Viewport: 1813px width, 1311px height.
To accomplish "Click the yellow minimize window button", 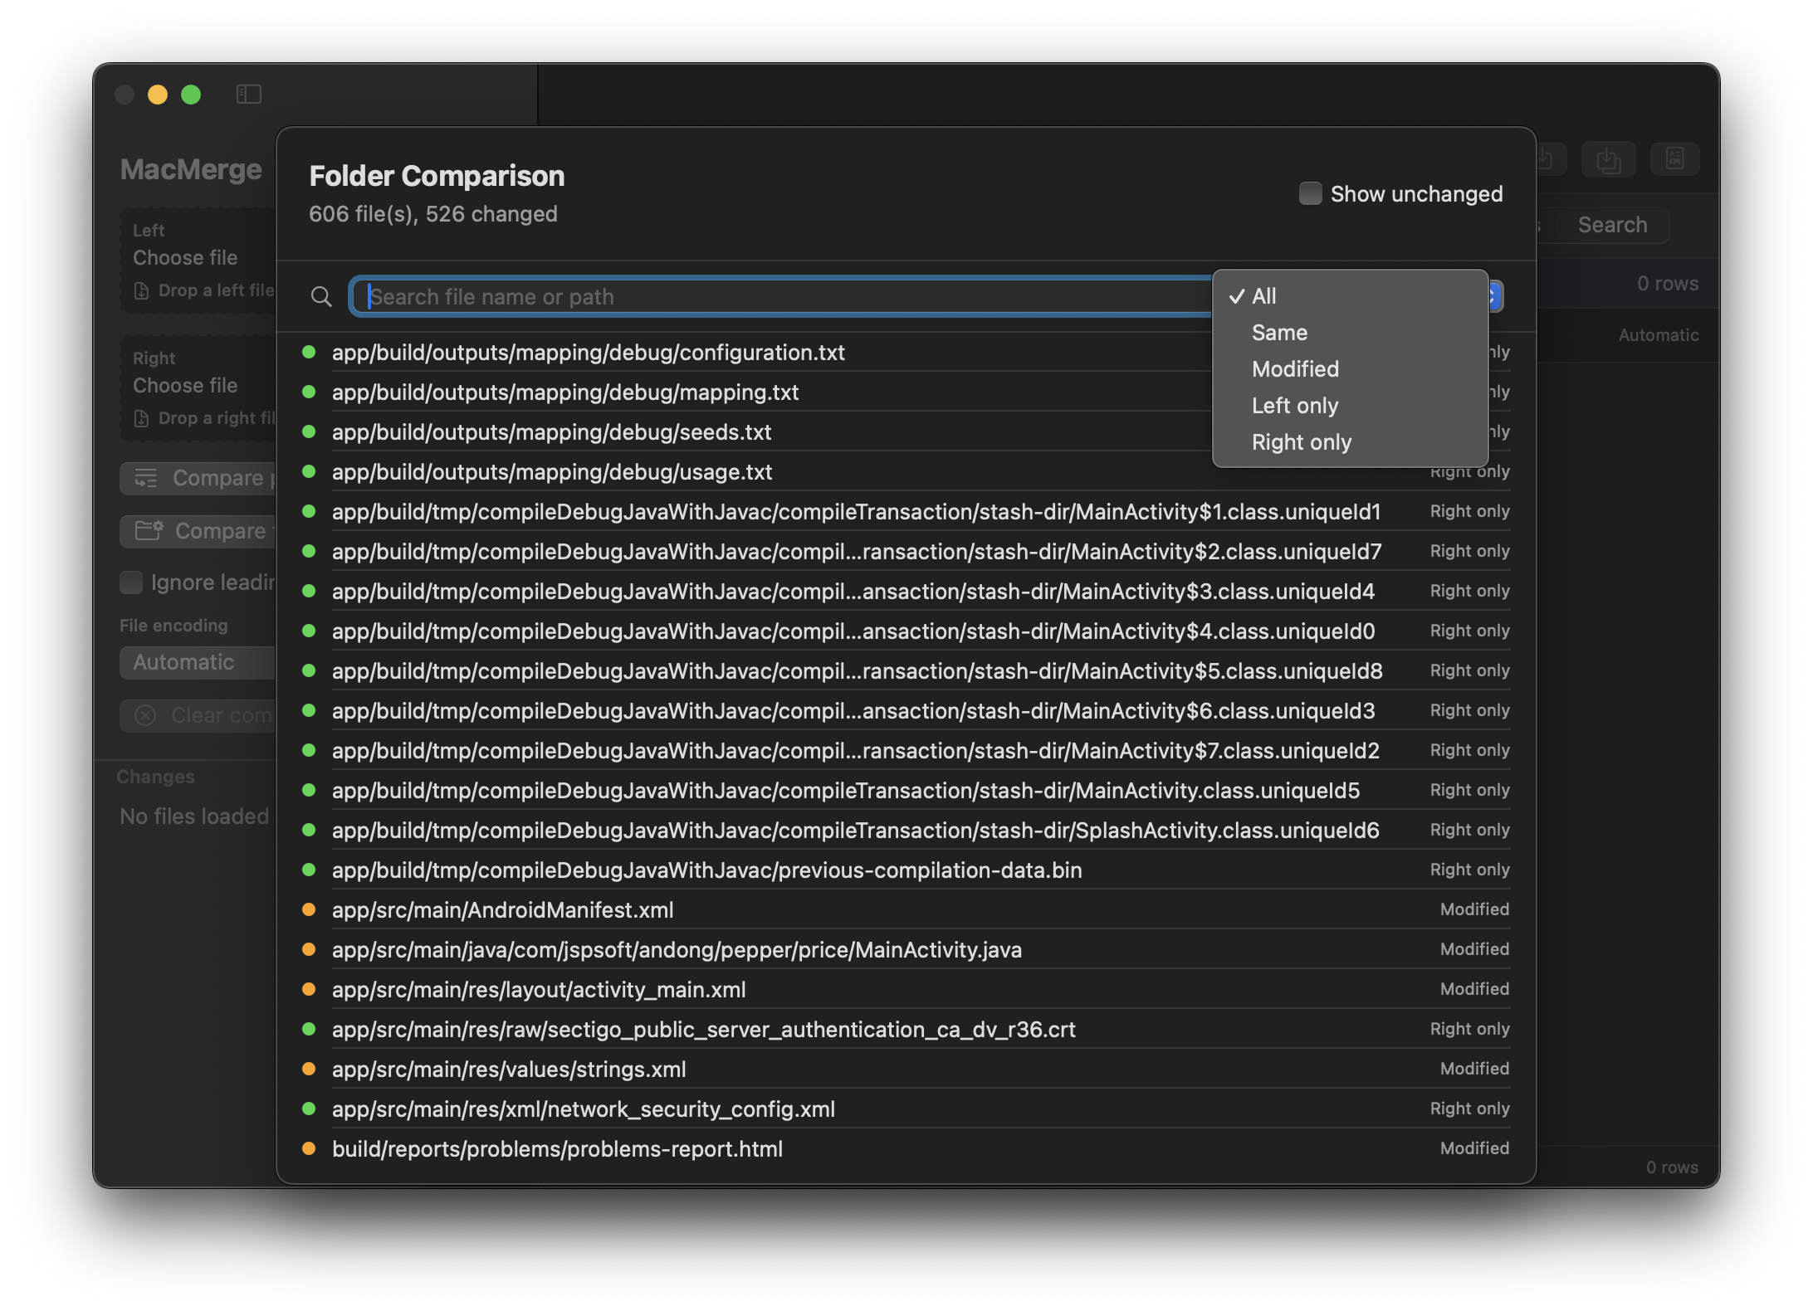I will point(158,95).
